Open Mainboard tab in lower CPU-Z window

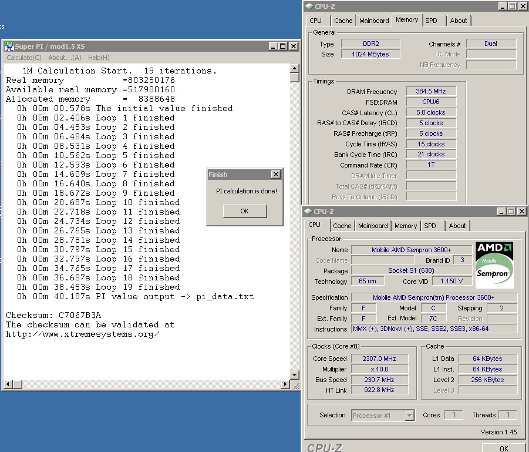click(373, 226)
